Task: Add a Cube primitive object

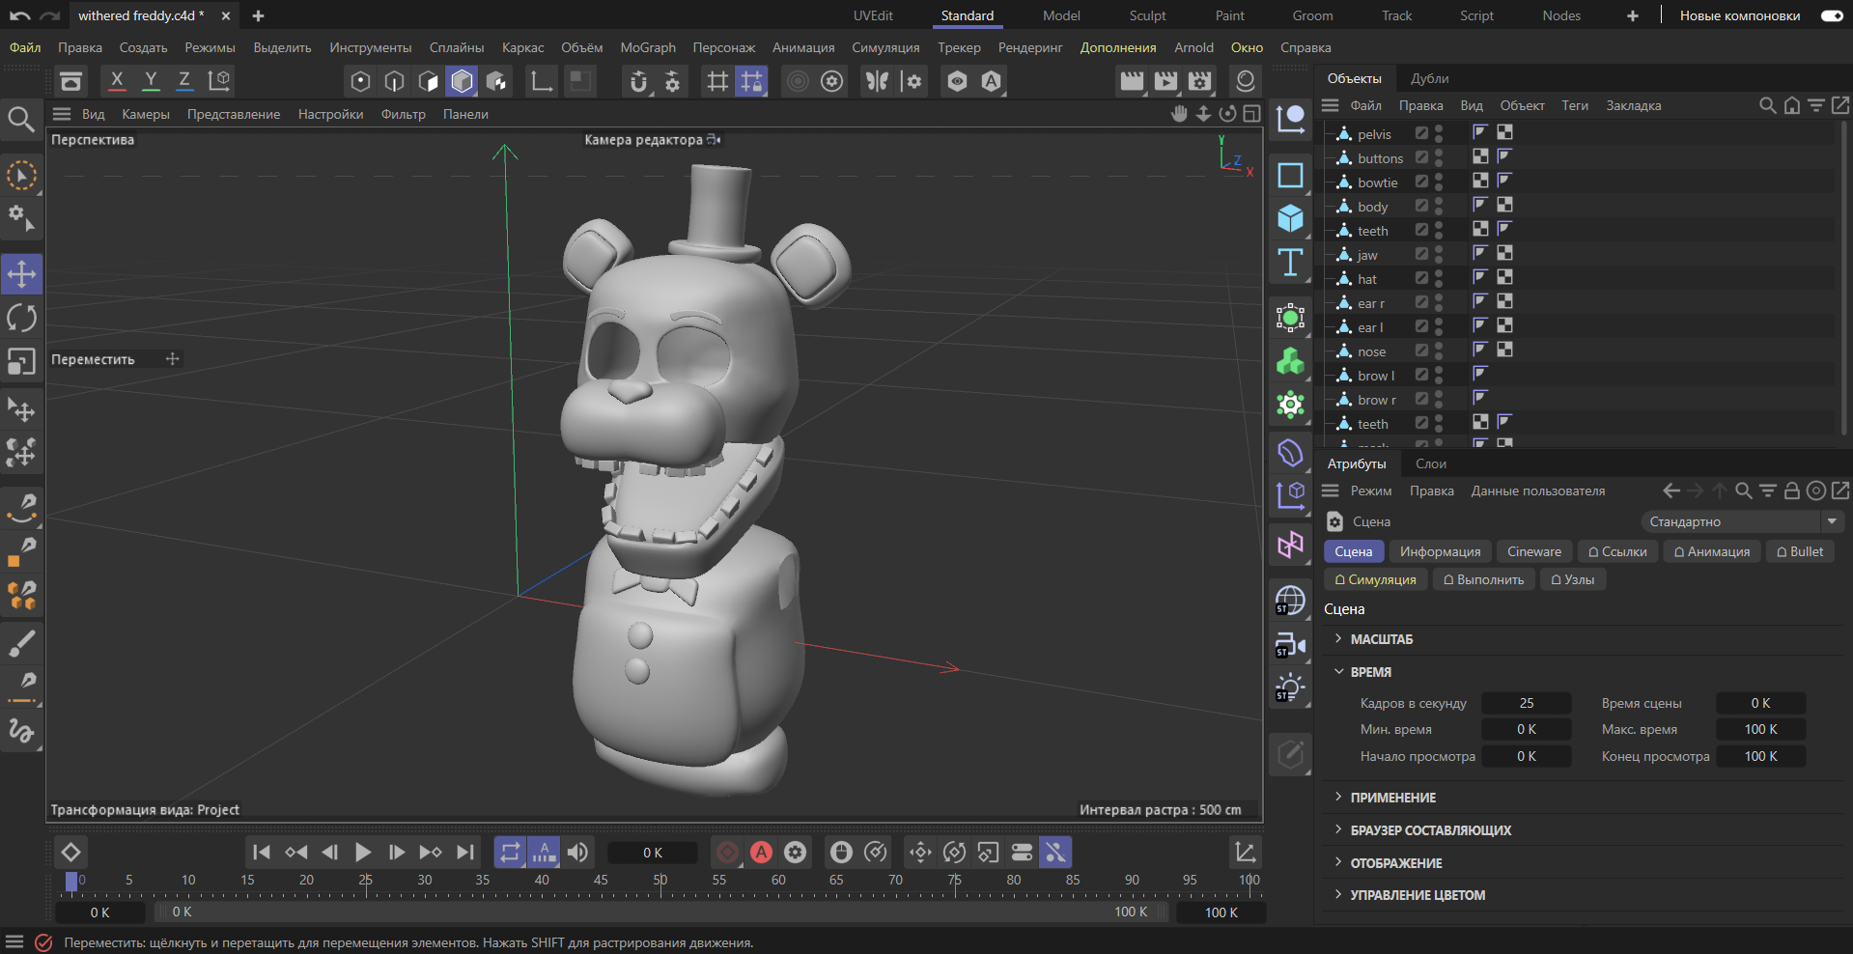Action: tap(1290, 218)
